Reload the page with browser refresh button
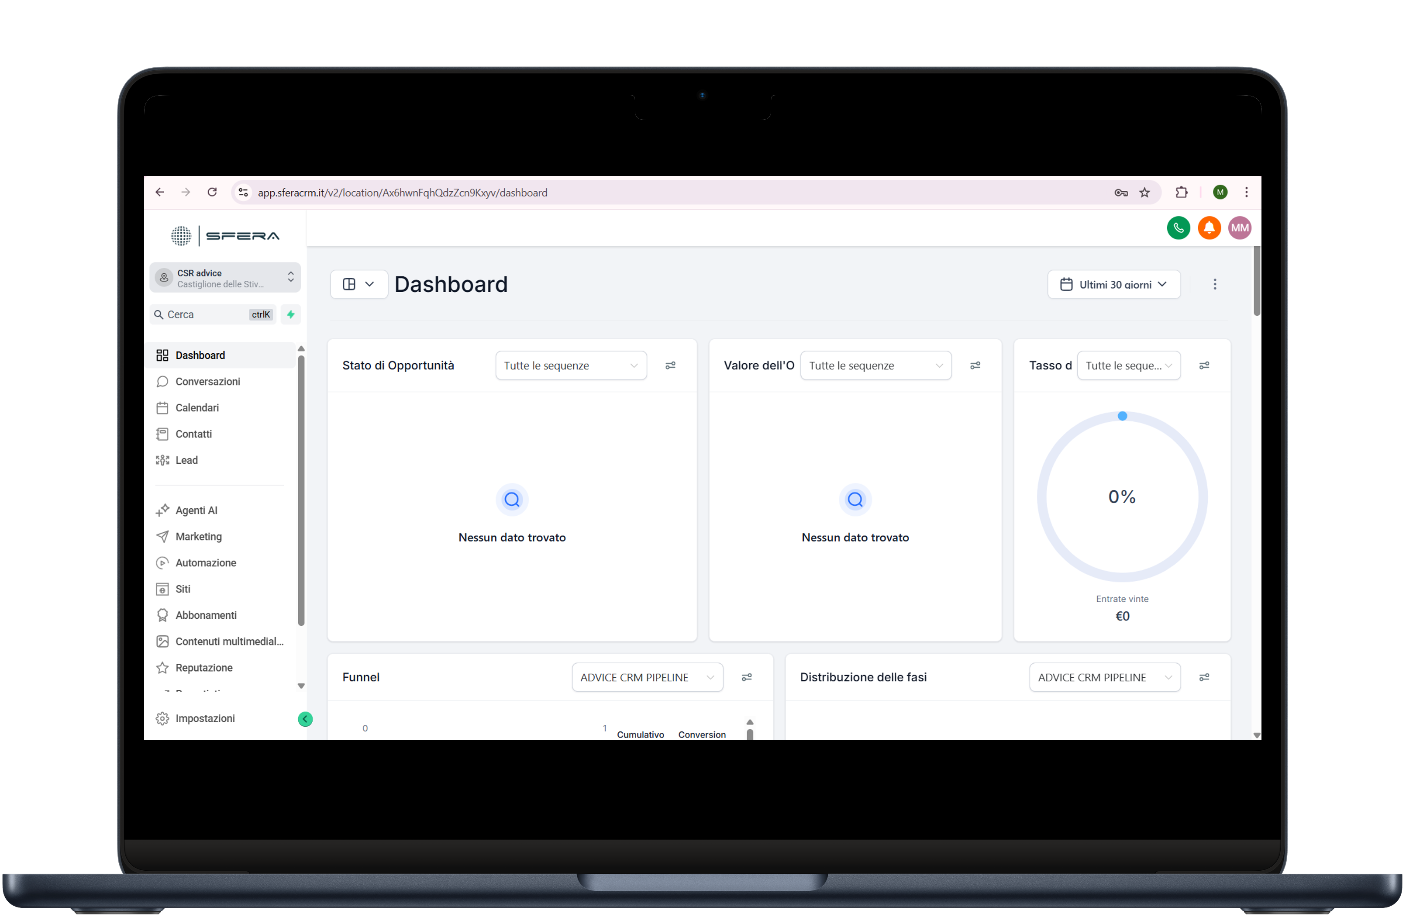Image resolution: width=1406 pixels, height=917 pixels. tap(212, 193)
